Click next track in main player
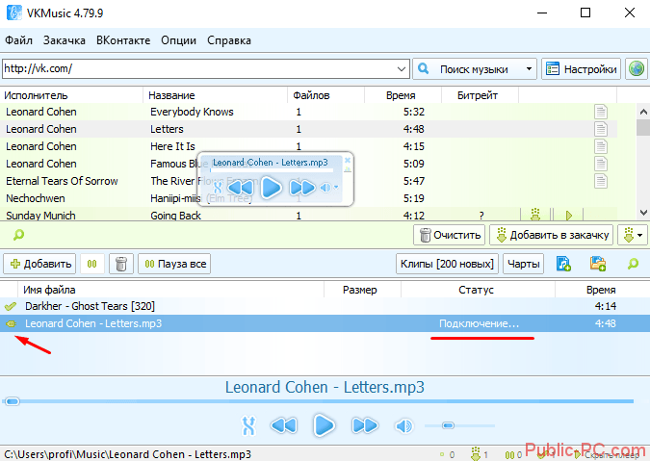The image size is (650, 461). [x=364, y=425]
